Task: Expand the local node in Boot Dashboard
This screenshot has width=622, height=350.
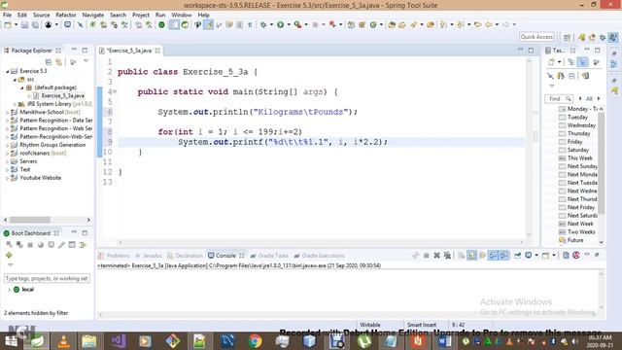Action: click(10, 290)
